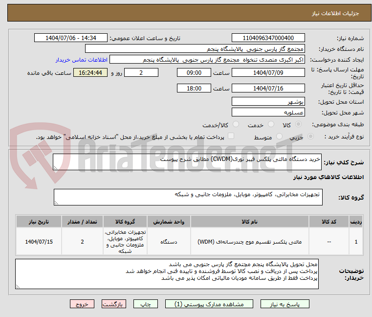Select the 'جزیی' purchase type radio
Screen dimensions: 372x317
[x=310, y=136]
